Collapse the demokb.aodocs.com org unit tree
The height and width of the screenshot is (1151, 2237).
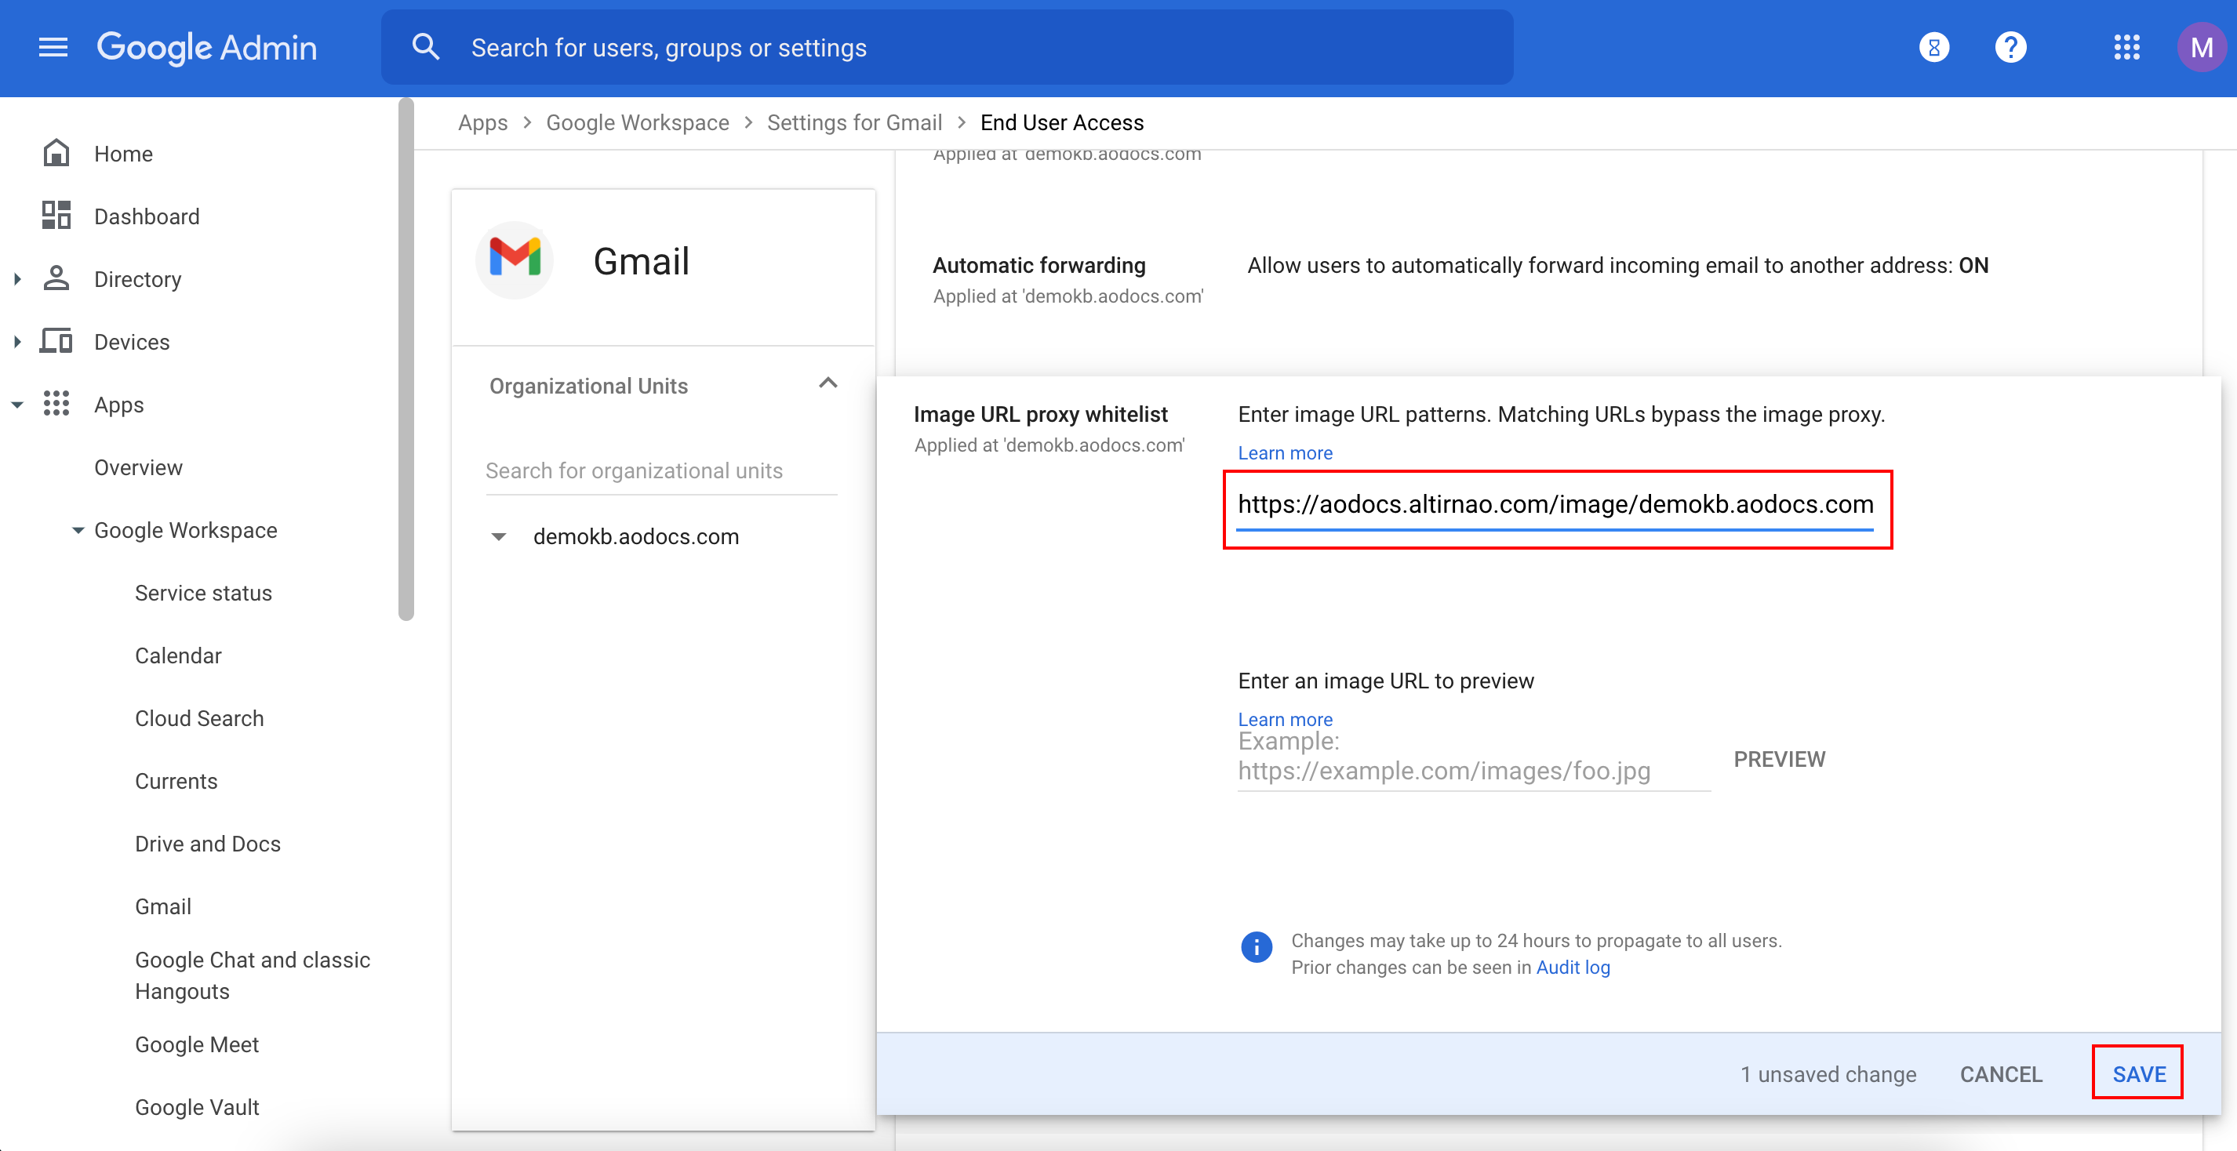pos(499,536)
